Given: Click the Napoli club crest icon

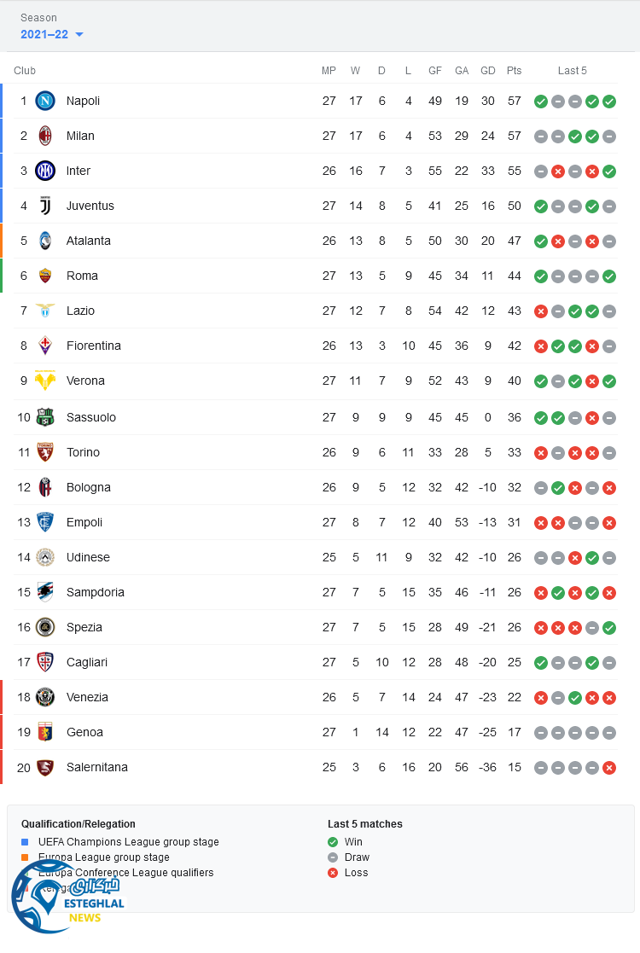Looking at the screenshot, I should pyautogui.click(x=45, y=101).
